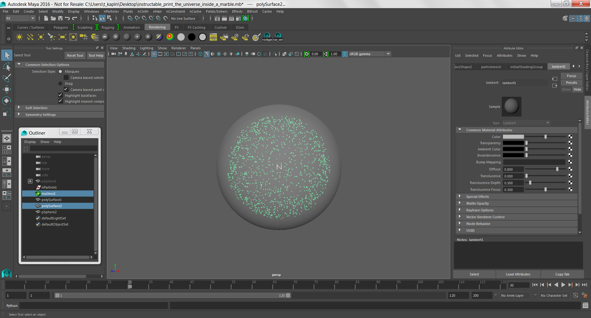The width and height of the screenshot is (591, 318).
Task: Select the Paint Selection tool in toolbox
Action: coord(6,78)
